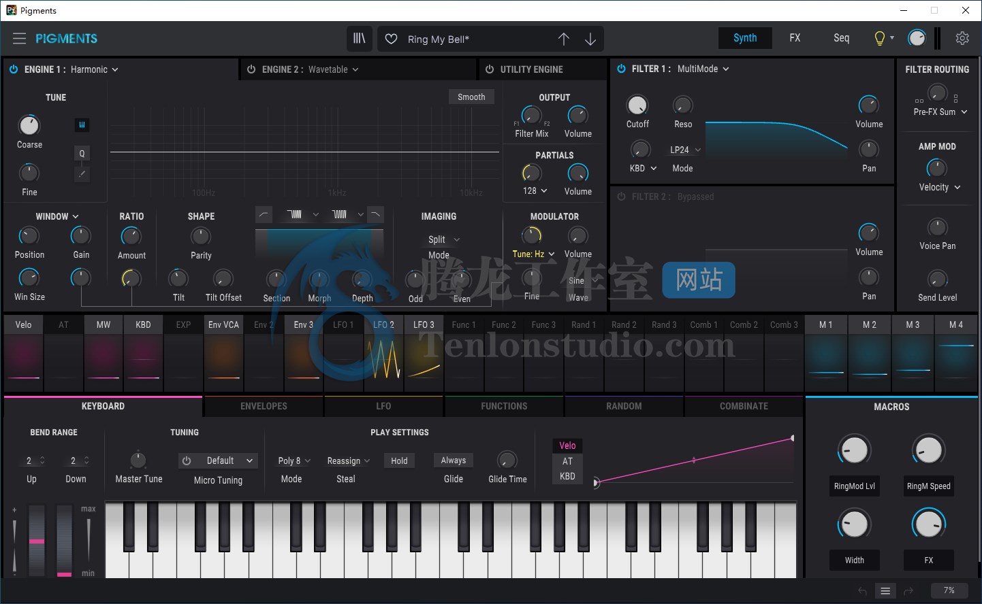Open the edit history list icon

point(885,591)
